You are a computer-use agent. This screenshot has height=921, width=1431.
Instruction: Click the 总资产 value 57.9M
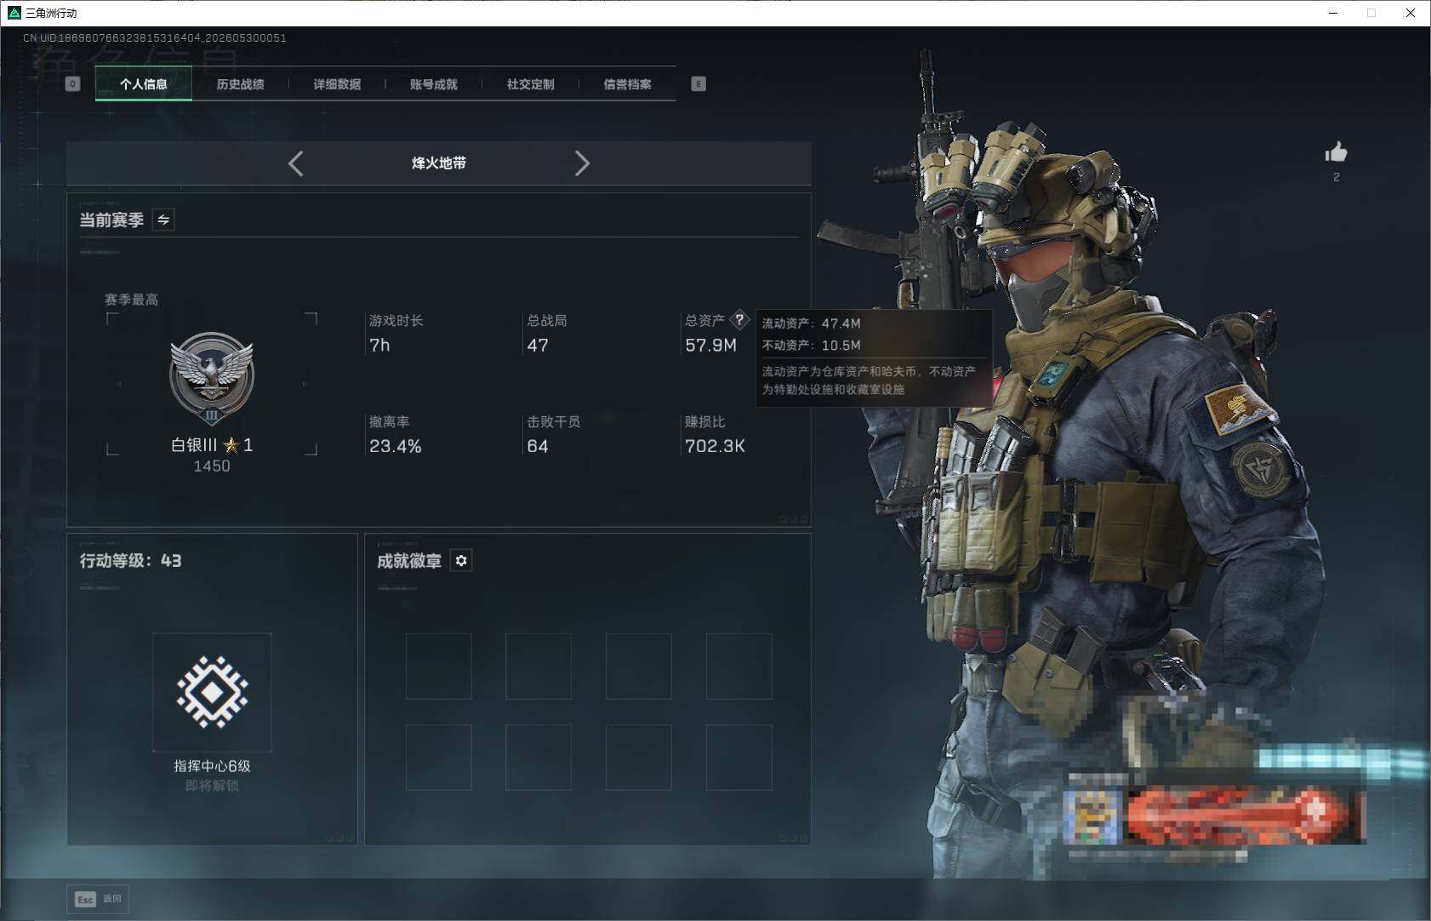coord(711,345)
